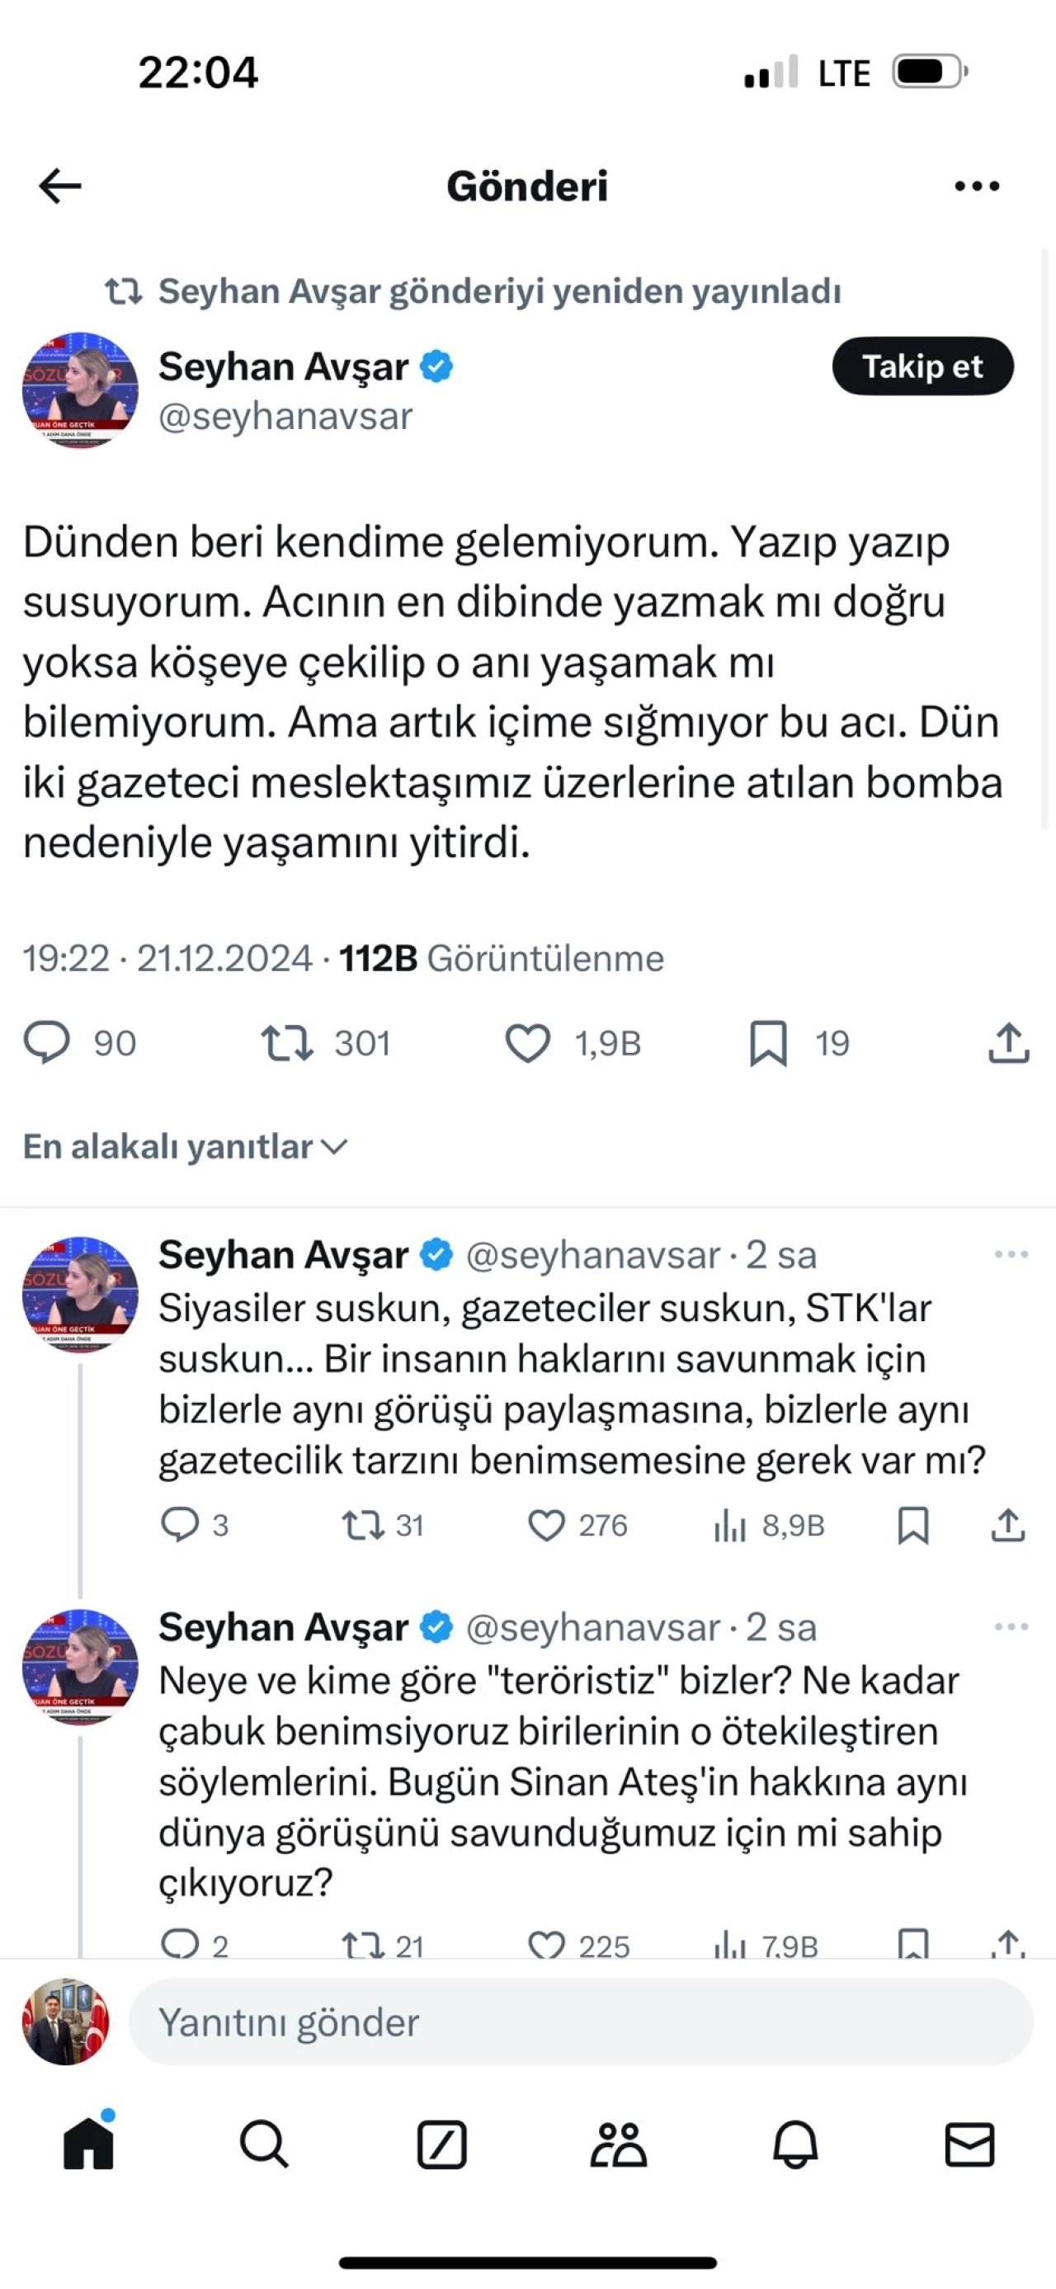Like the main post with 1,9B likes
The width and height of the screenshot is (1056, 2289).
click(529, 1043)
